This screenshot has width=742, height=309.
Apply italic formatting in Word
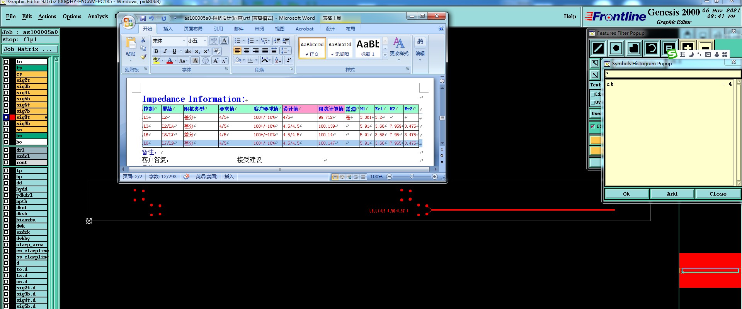point(165,51)
